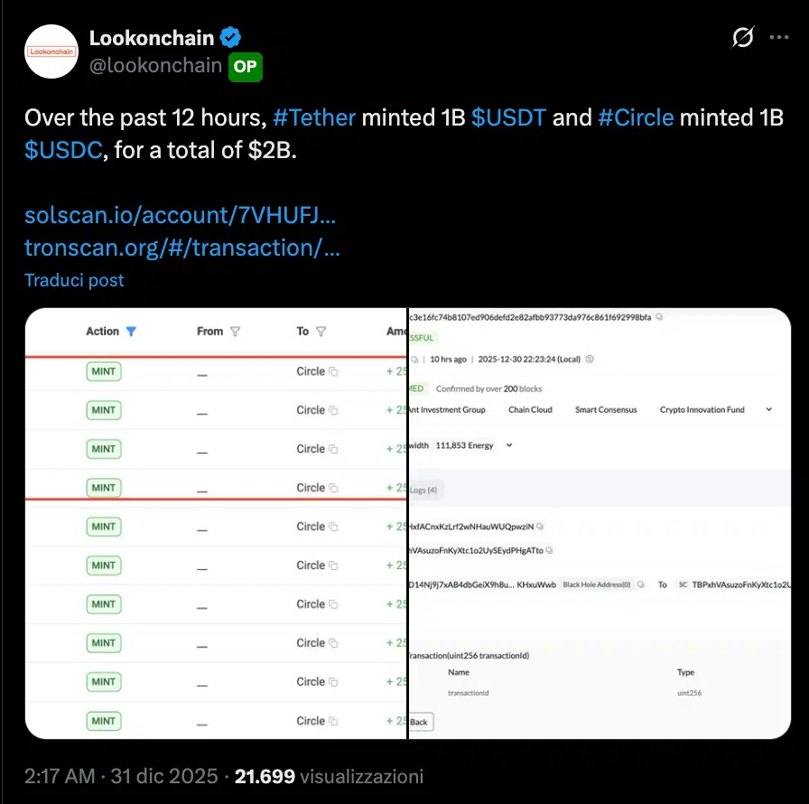Screen dimensions: 809x804
Task: Open the Grok slash-circle icon
Action: [x=742, y=38]
